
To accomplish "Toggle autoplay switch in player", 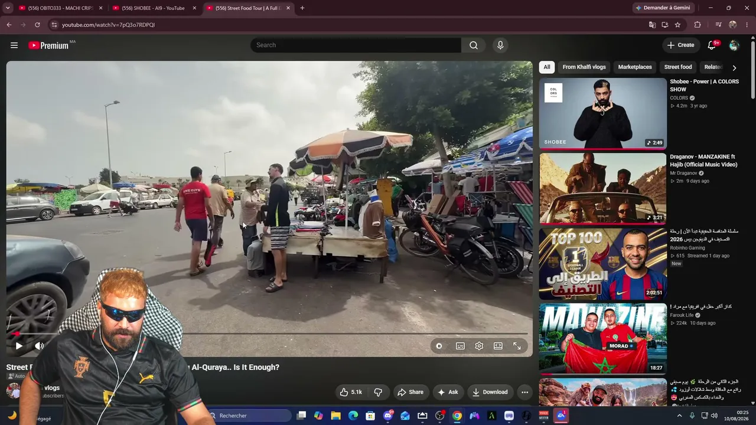I will (x=439, y=346).
